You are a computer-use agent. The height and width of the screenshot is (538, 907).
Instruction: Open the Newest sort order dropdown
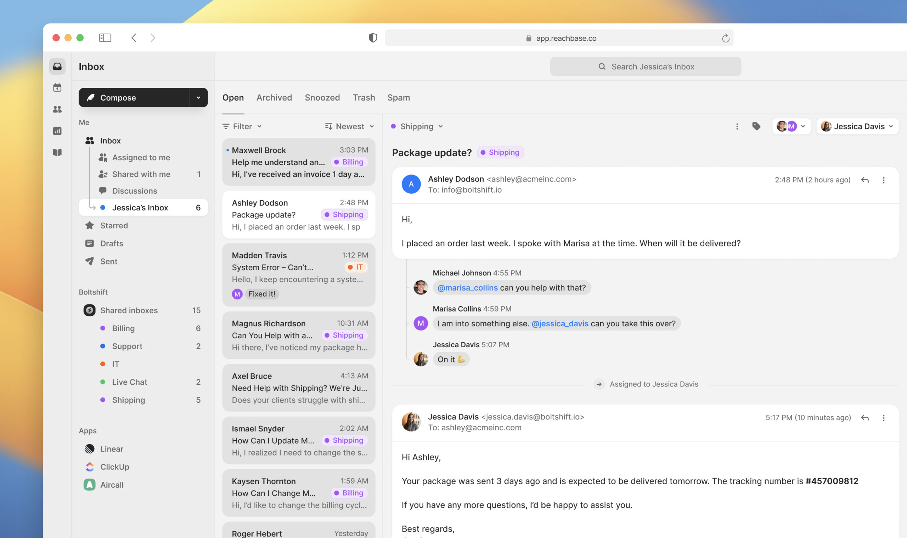(x=349, y=126)
